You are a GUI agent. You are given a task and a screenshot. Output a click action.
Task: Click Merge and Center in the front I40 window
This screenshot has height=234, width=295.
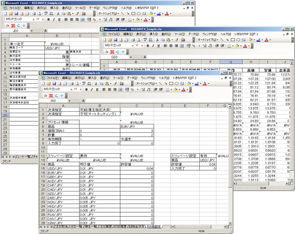(120, 90)
